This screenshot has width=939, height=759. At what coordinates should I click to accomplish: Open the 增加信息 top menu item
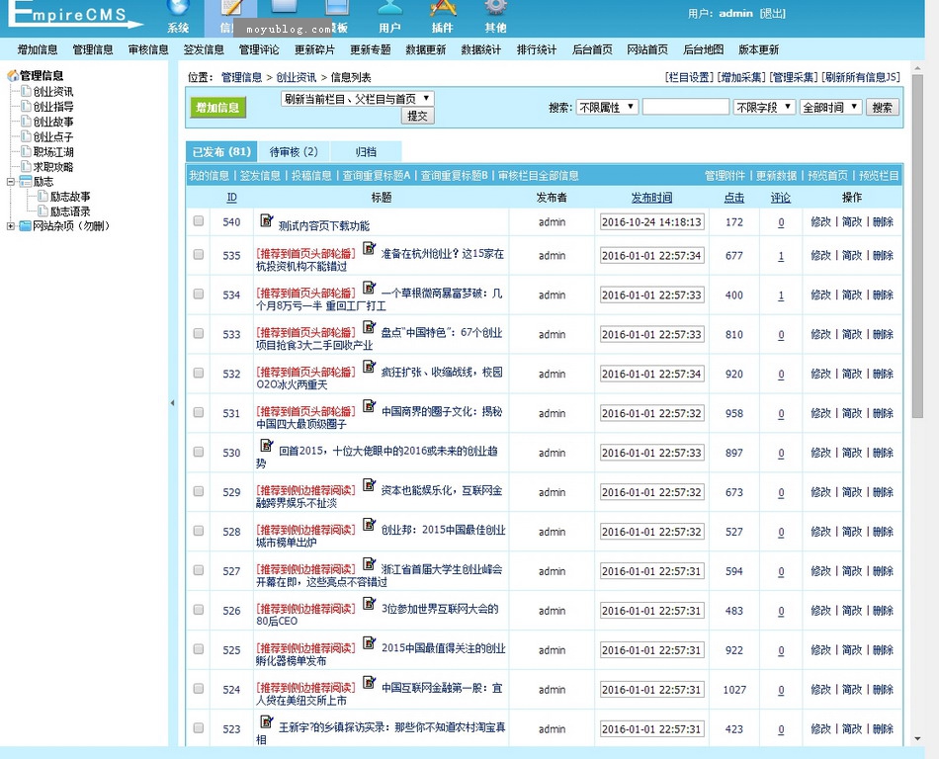[38, 49]
